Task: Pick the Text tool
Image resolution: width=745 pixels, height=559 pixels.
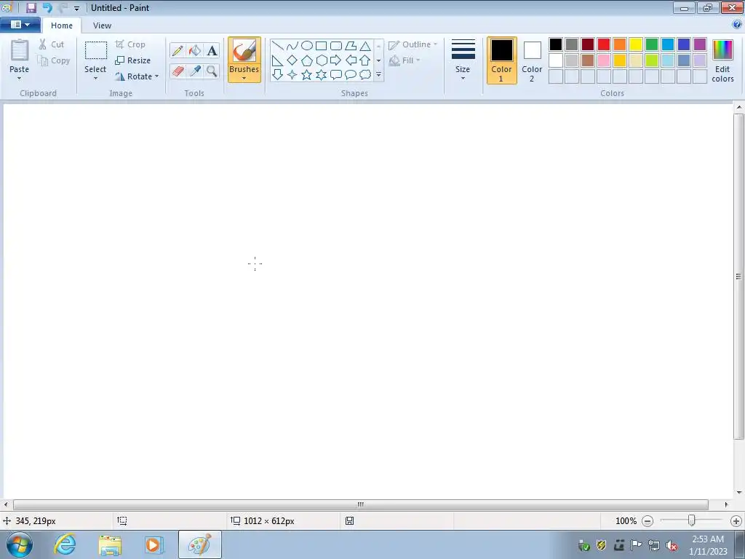Action: click(212, 50)
